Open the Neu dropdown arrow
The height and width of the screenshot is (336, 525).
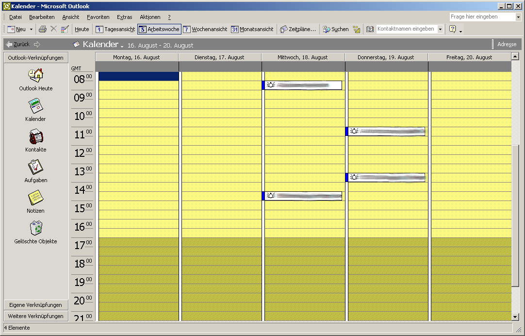(x=31, y=29)
